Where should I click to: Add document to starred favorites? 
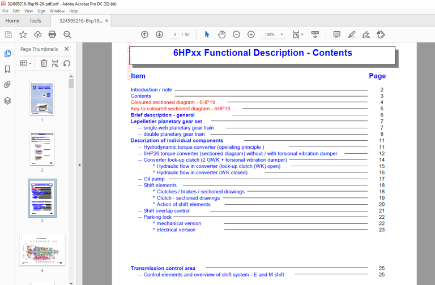(x=23, y=34)
